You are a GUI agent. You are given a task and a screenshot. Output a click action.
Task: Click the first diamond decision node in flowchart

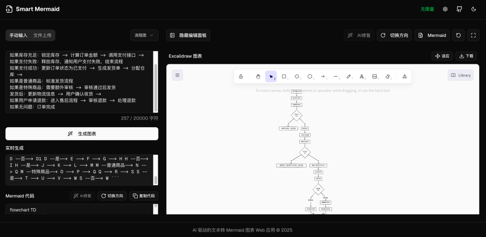click(x=297, y=116)
